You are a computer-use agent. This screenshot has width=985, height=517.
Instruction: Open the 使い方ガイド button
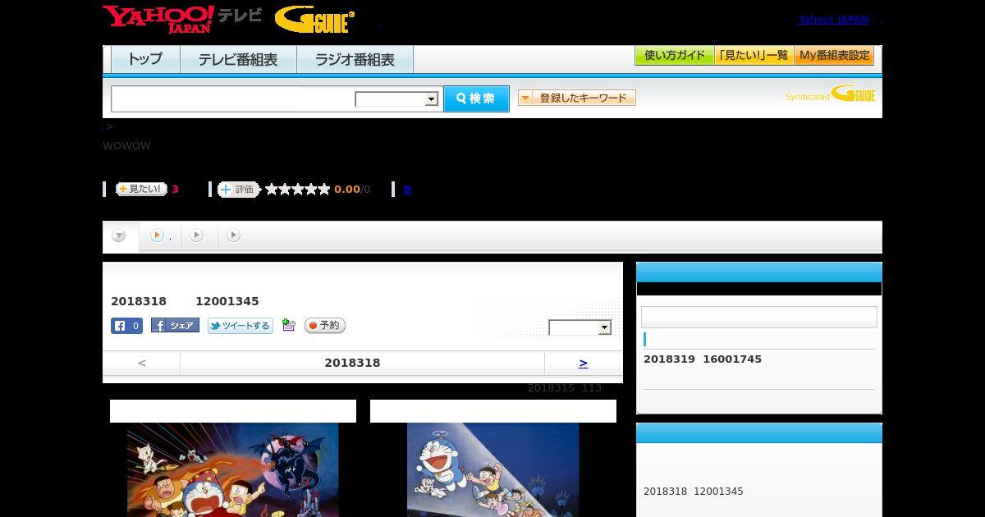pyautogui.click(x=674, y=56)
